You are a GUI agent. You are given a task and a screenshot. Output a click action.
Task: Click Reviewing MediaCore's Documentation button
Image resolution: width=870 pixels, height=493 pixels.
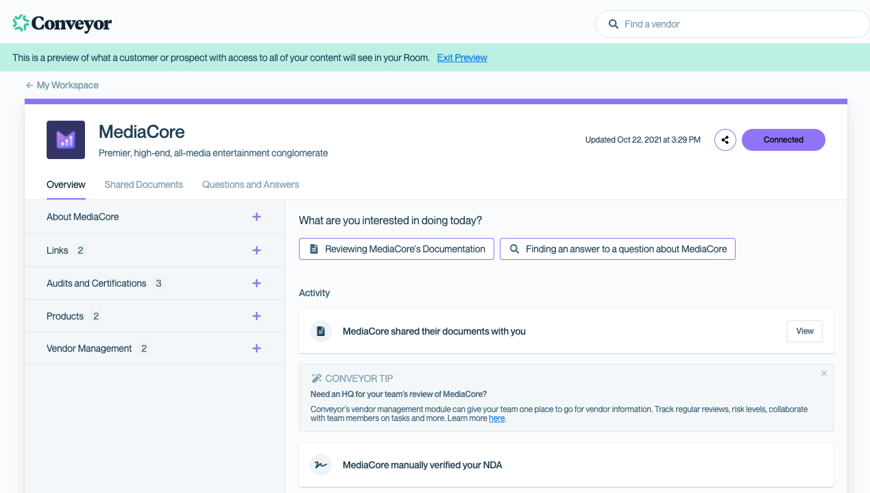(397, 249)
